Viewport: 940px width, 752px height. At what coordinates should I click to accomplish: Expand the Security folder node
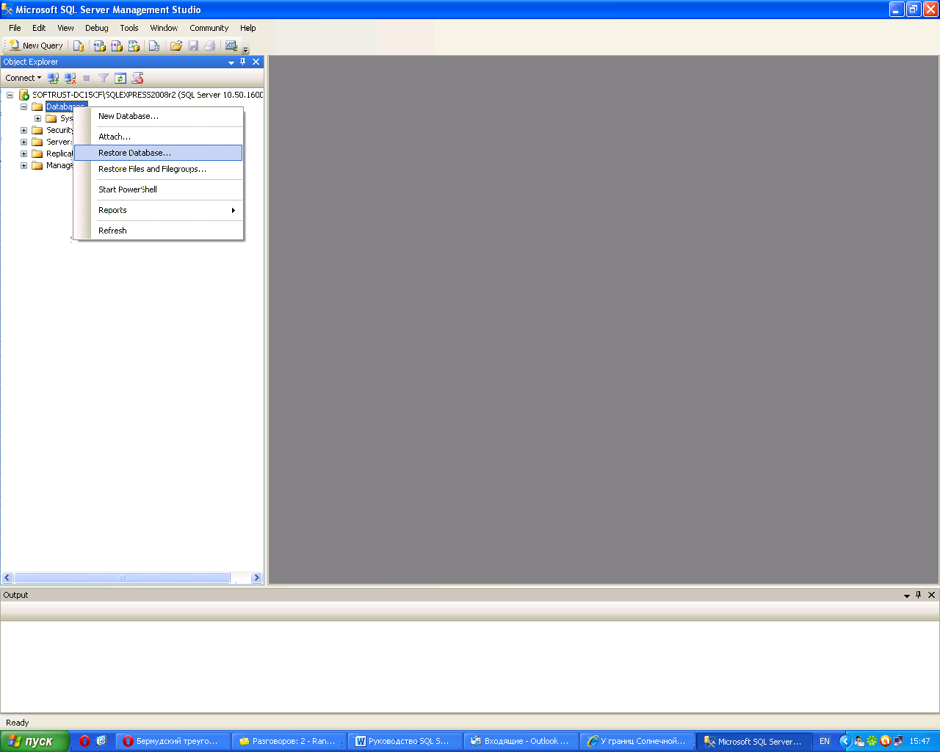pos(23,130)
